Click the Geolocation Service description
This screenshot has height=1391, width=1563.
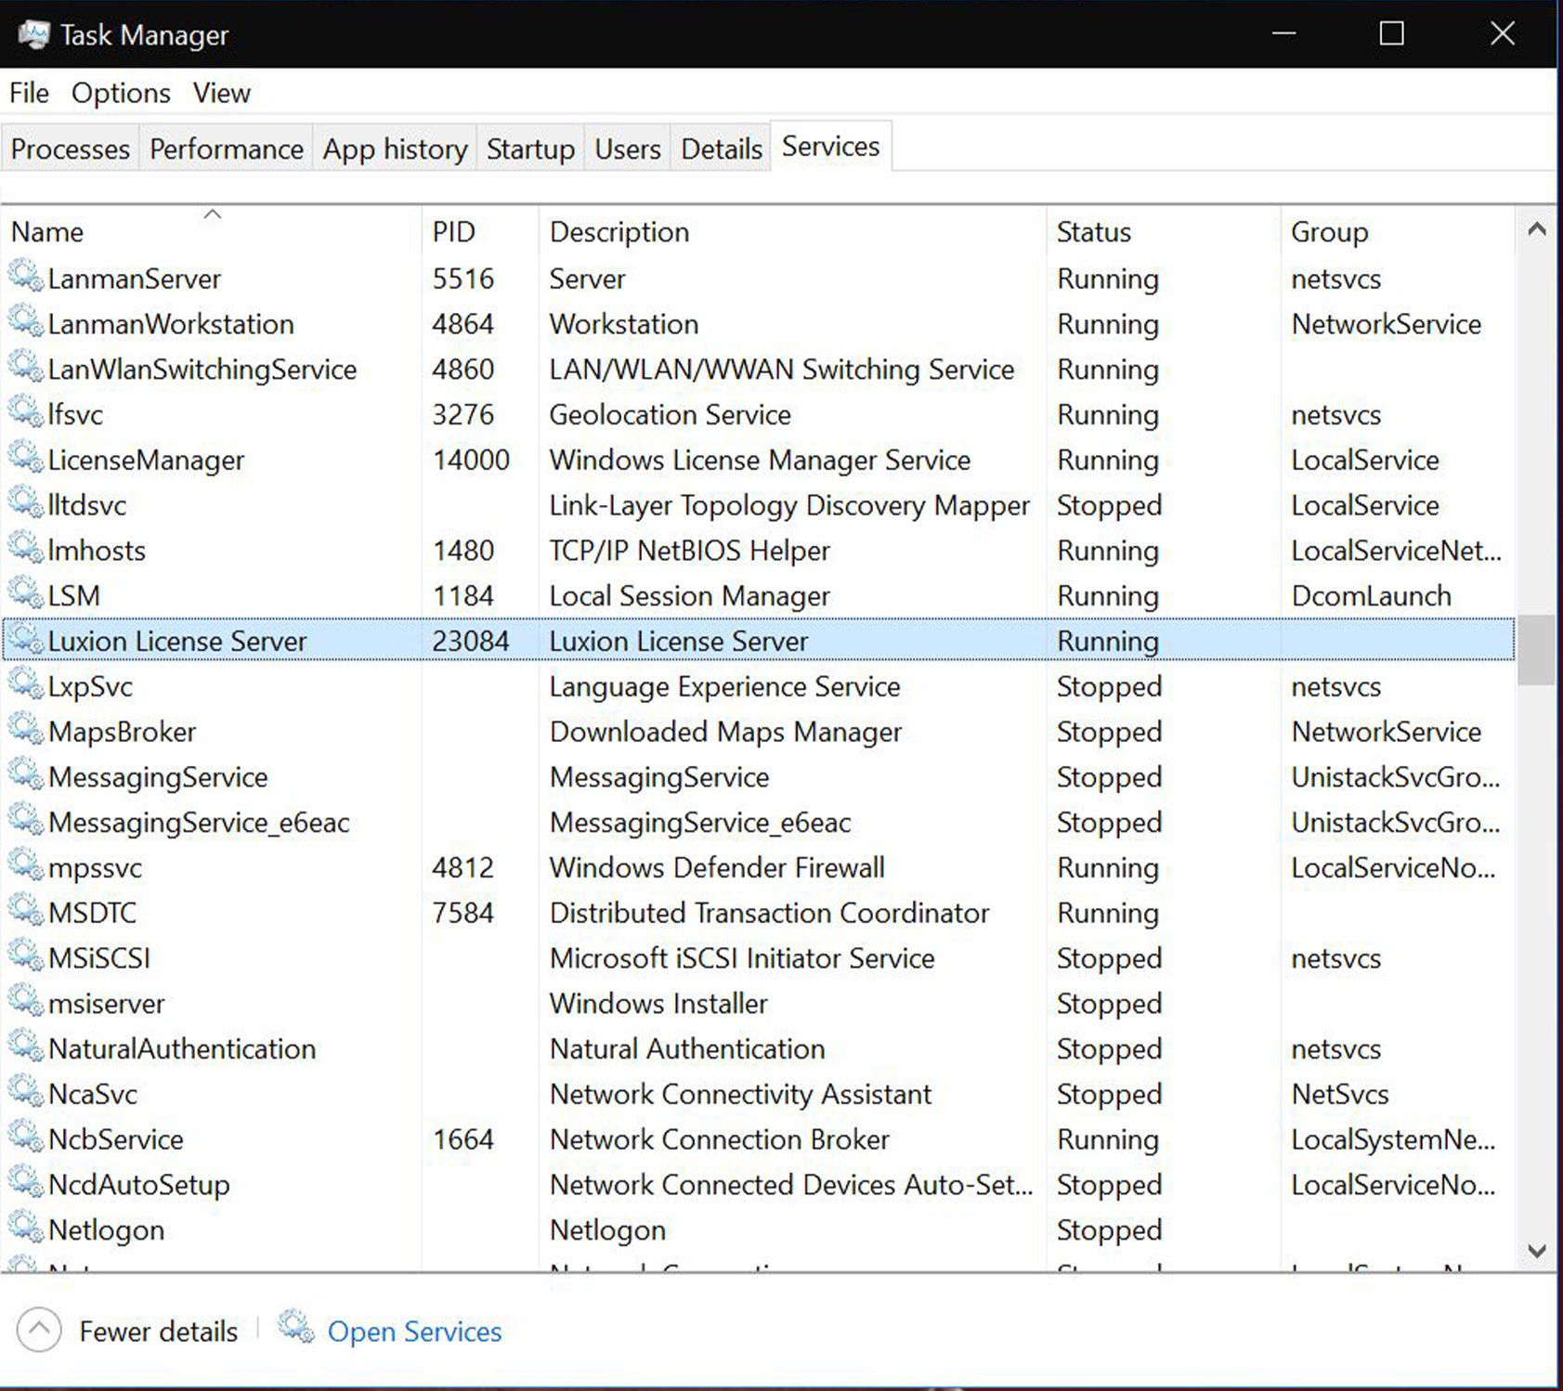[x=670, y=414]
